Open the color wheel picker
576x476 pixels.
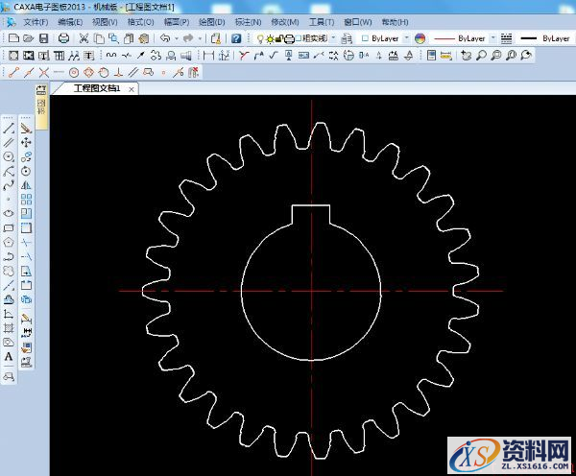click(x=420, y=37)
